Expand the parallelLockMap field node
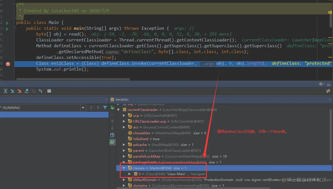 click(124, 156)
